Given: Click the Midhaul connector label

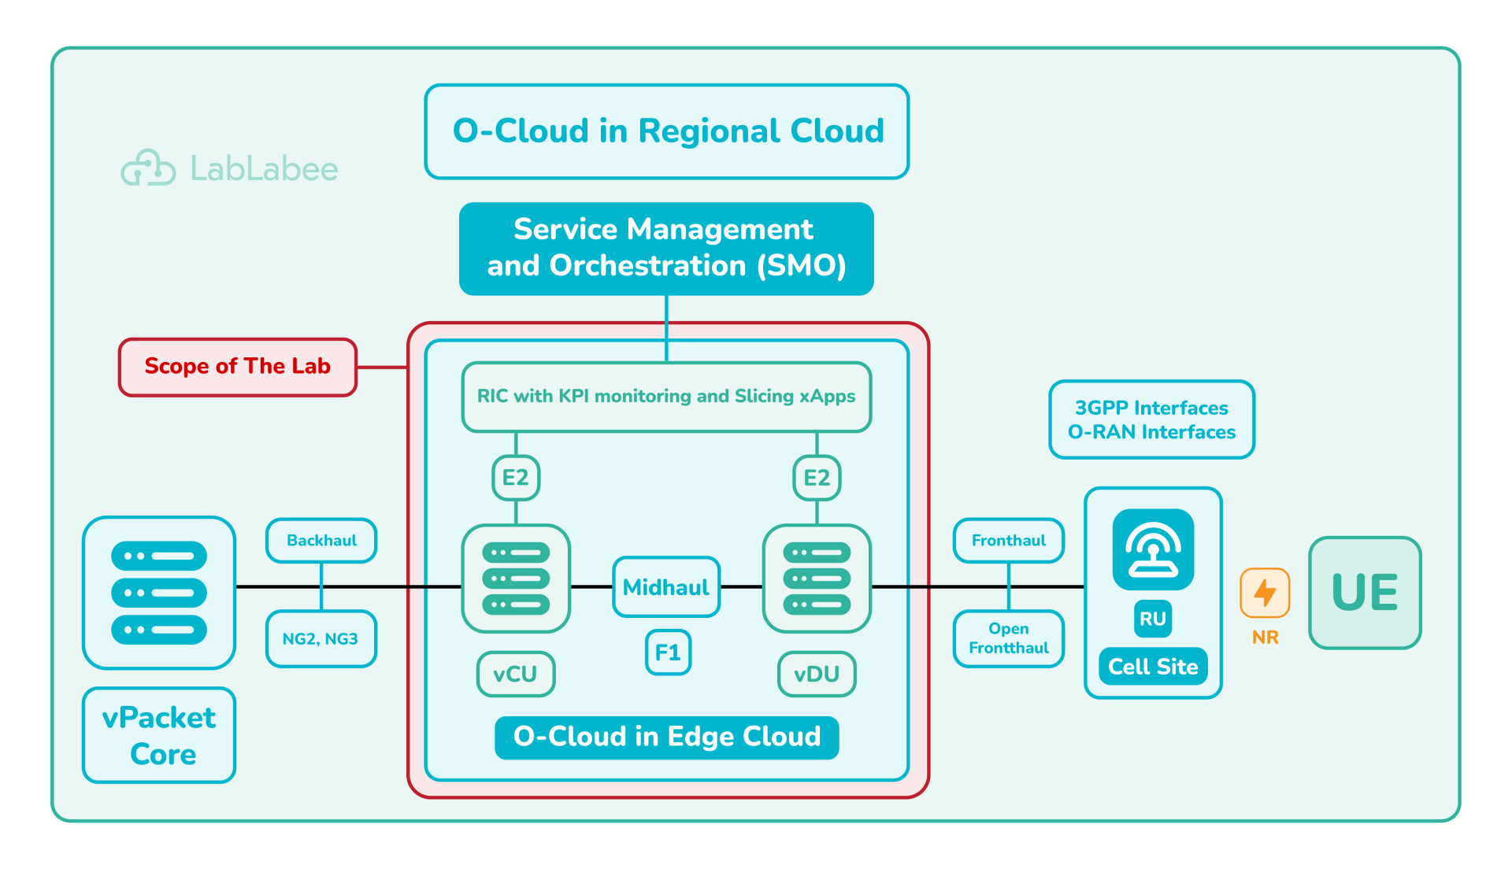Looking at the screenshot, I should tap(666, 586).
